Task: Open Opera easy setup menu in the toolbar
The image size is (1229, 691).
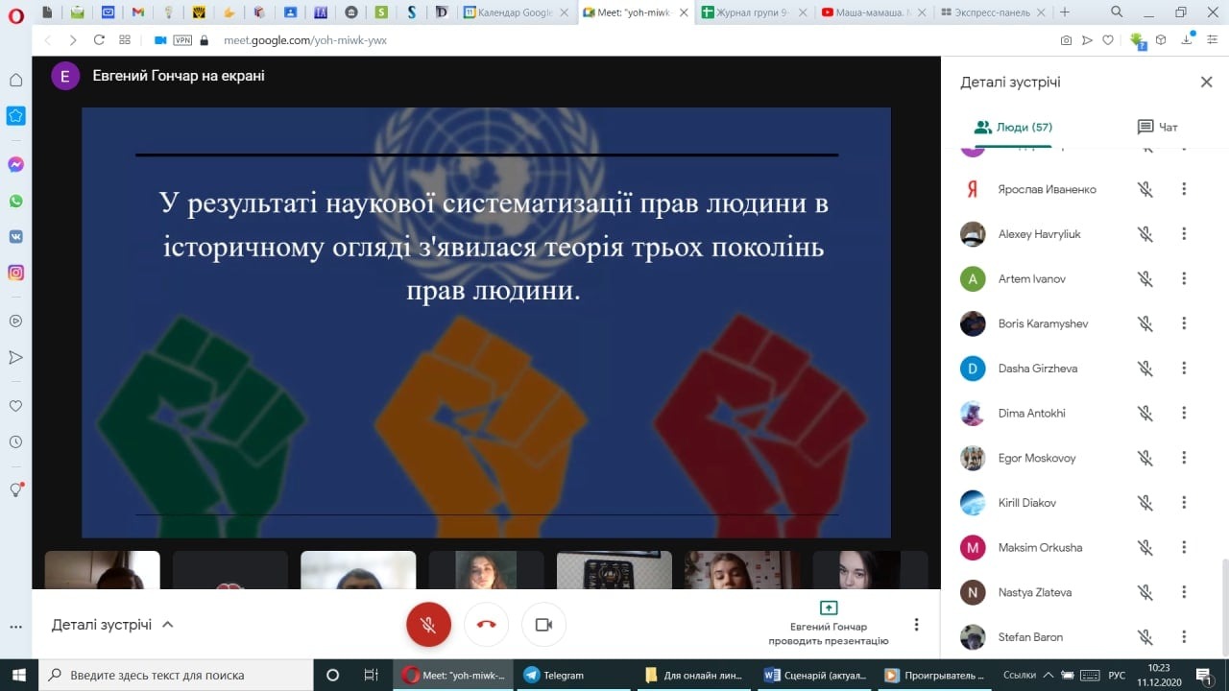Action: coord(1212,40)
